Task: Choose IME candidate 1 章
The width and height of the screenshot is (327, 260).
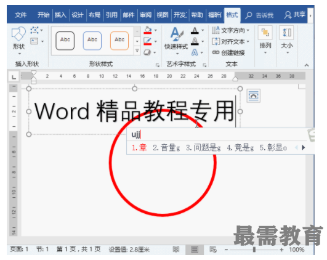Action: point(139,147)
